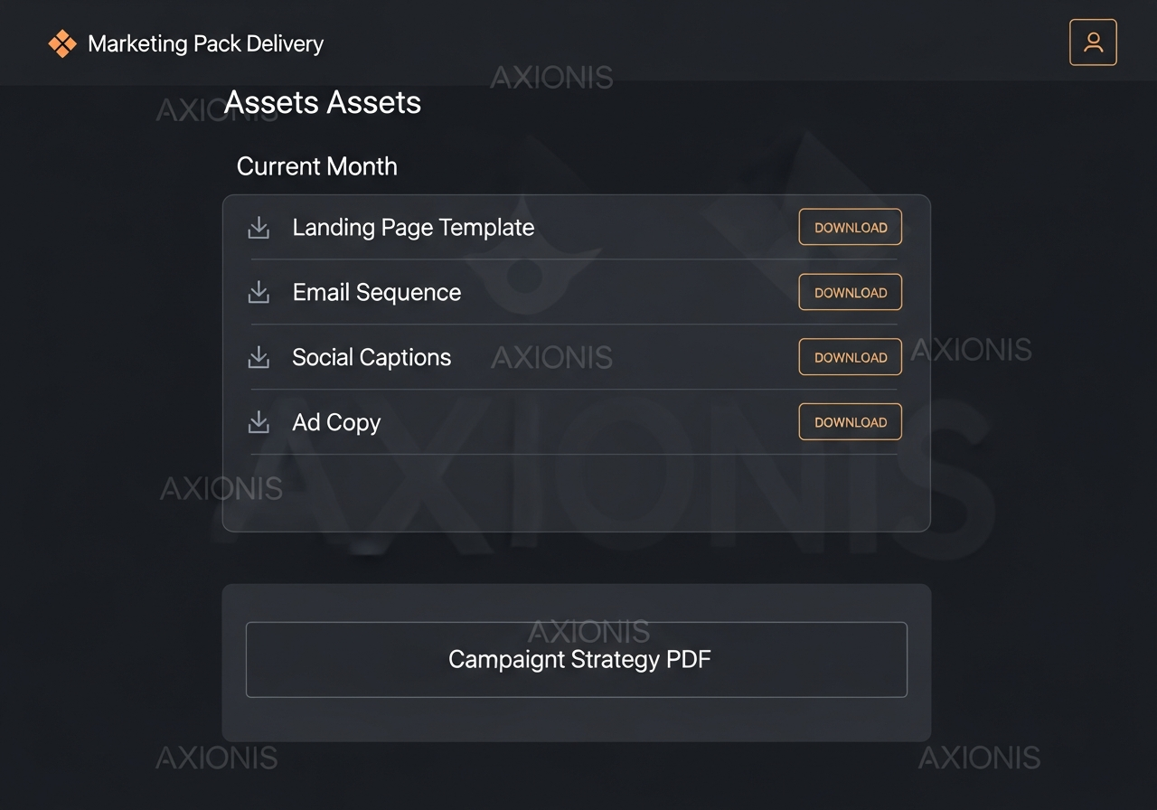Click the Ad Copy asset row

[x=336, y=422]
